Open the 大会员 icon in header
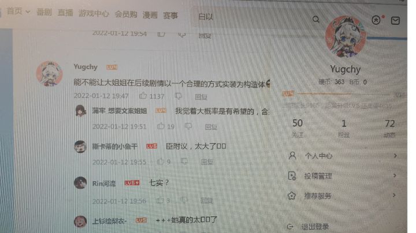 376,20
